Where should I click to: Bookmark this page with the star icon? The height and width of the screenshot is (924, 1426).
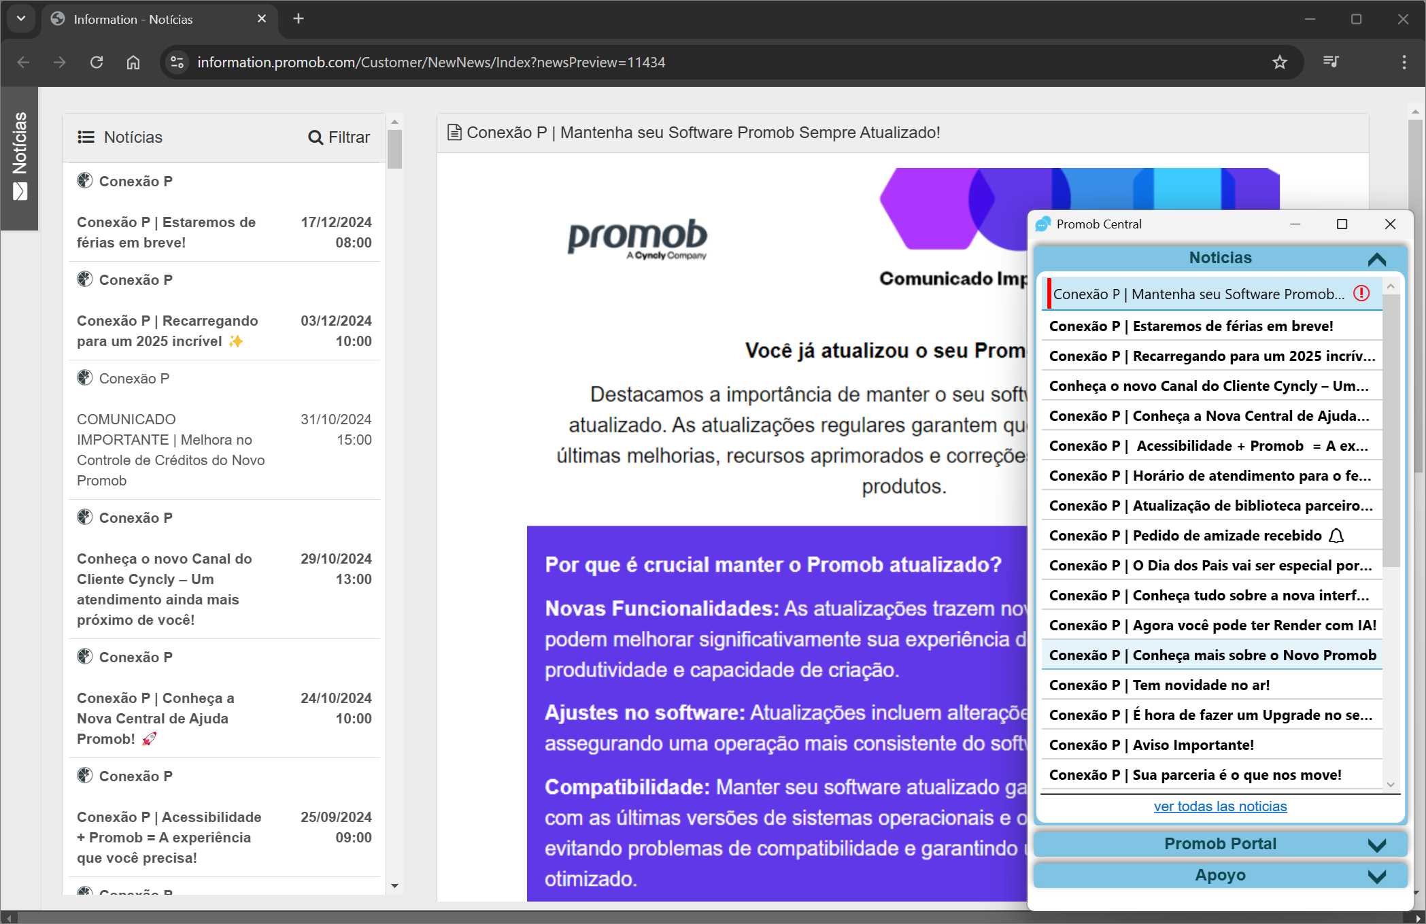pos(1280,63)
